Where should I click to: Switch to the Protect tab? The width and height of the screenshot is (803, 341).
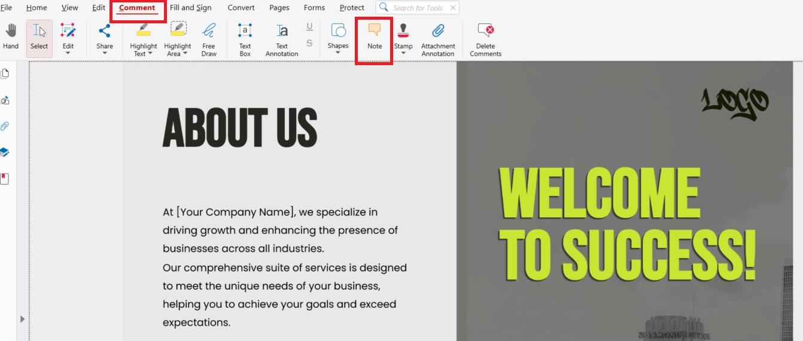(x=352, y=8)
